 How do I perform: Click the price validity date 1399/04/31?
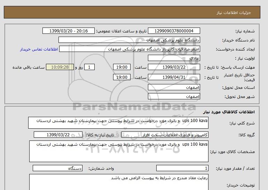tap(174, 77)
